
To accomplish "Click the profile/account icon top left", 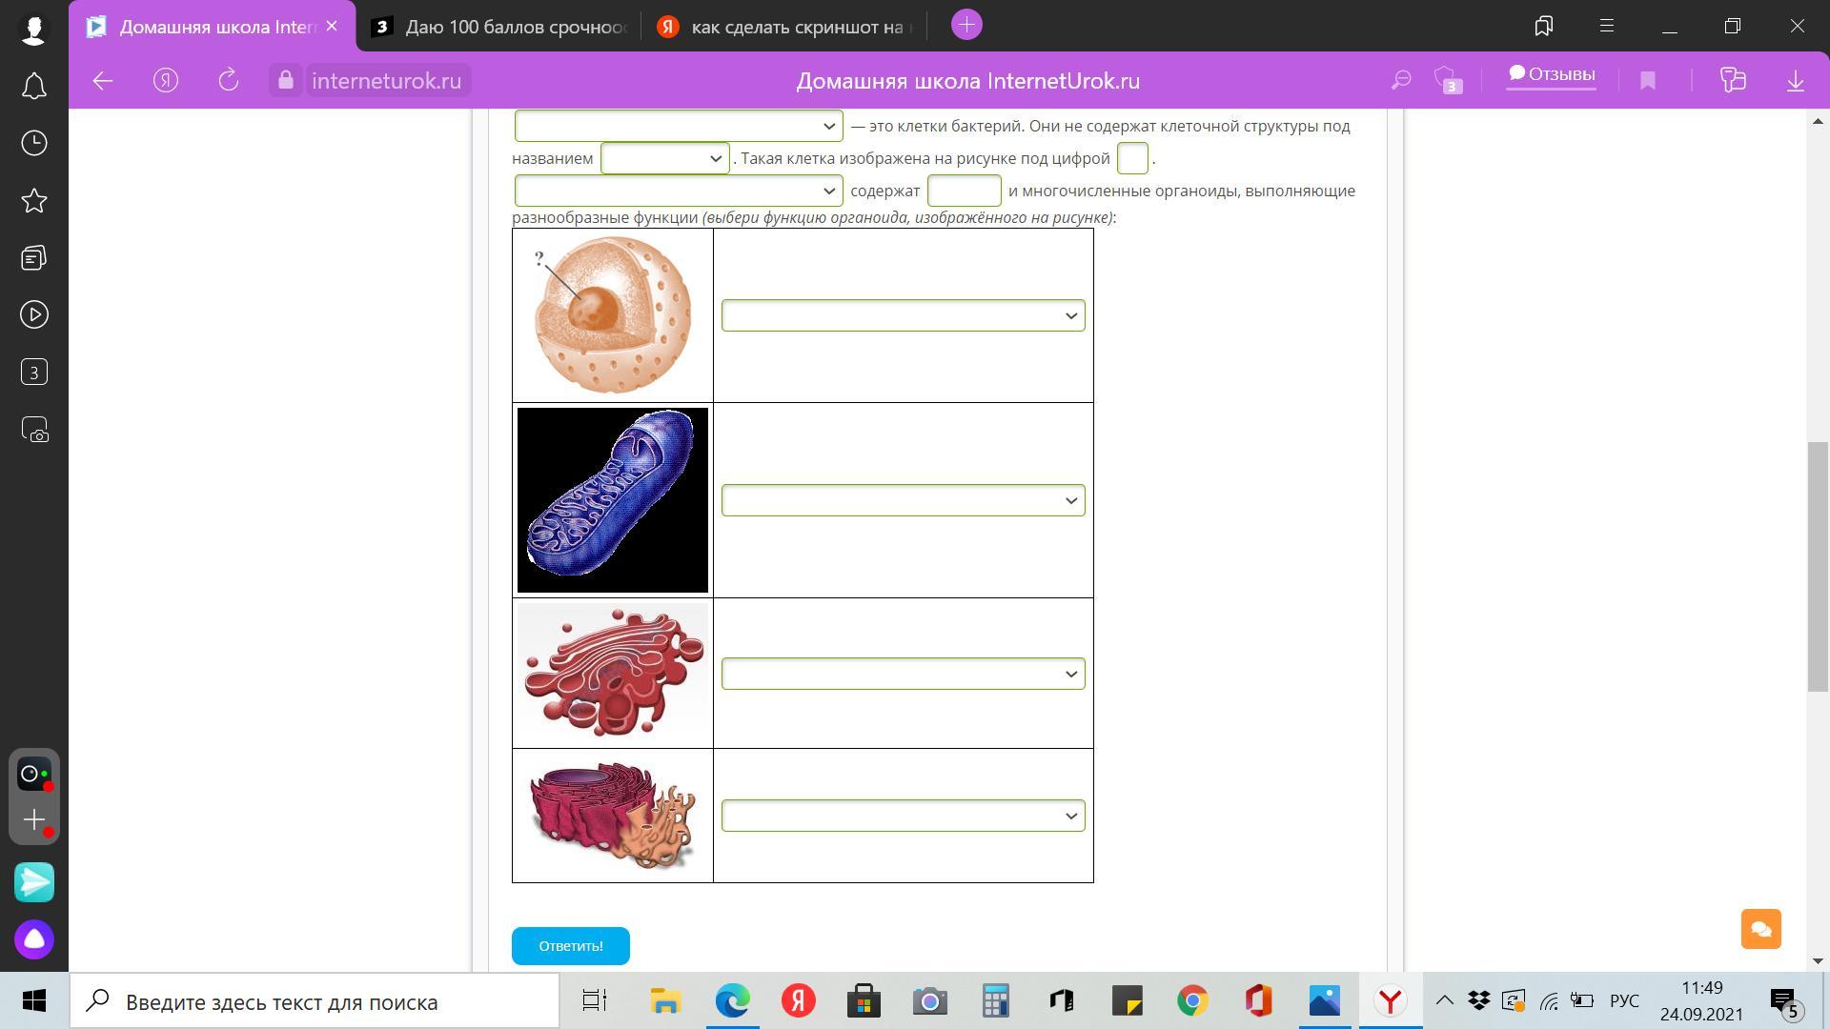I will point(34,28).
